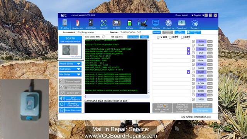Click the Mod# value input field
The image size is (247, 139).
[171, 45]
